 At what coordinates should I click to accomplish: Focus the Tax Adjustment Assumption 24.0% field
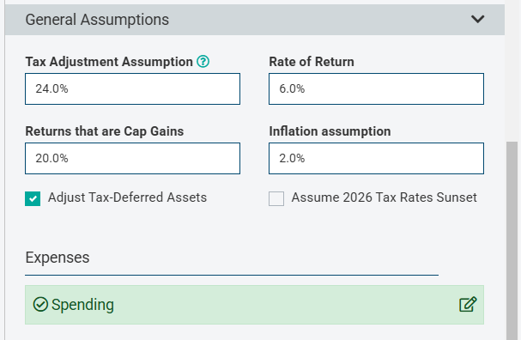[x=132, y=88]
